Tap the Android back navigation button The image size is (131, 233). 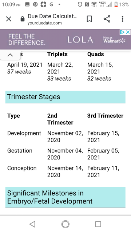pos(32,224)
